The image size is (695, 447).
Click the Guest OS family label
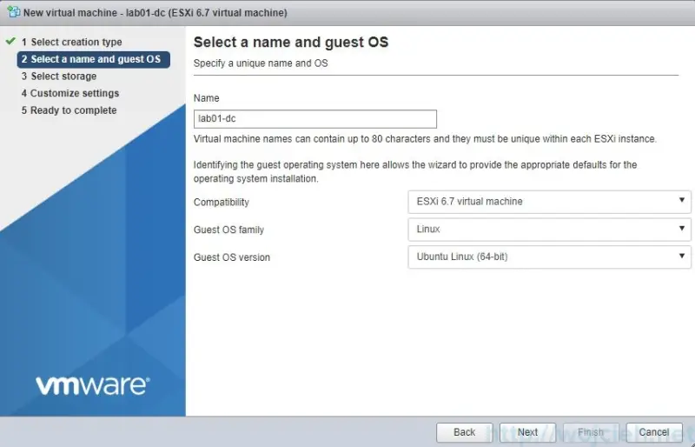coord(228,230)
